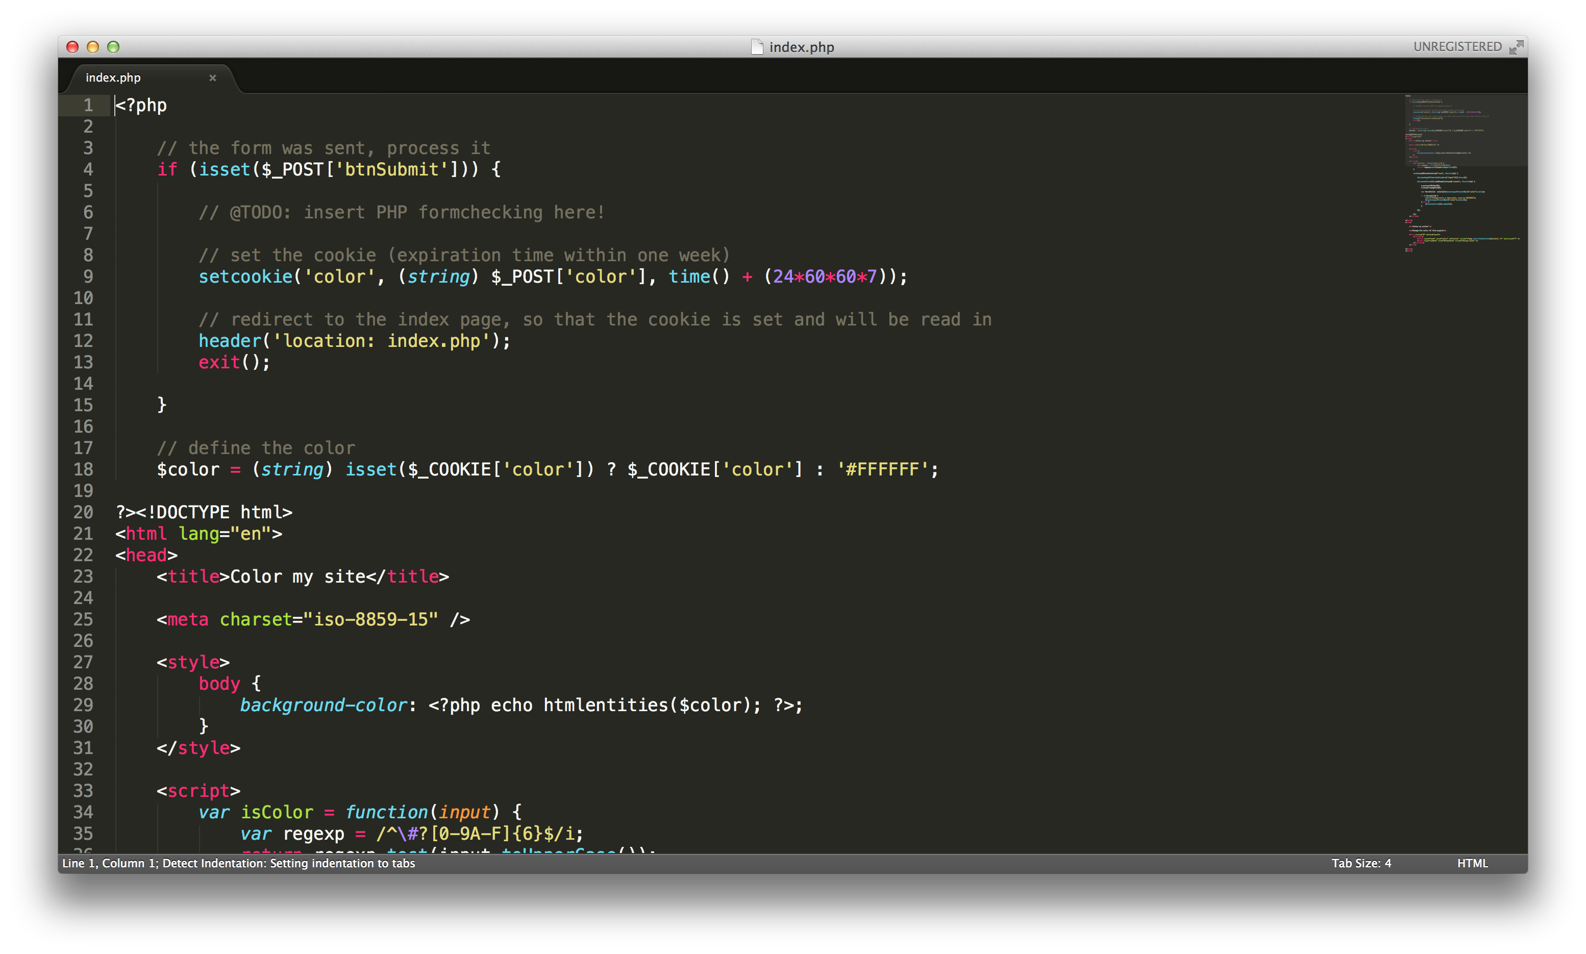Screen dimensions: 1586x954
Task: Click the red close window button
Action: pyautogui.click(x=72, y=47)
